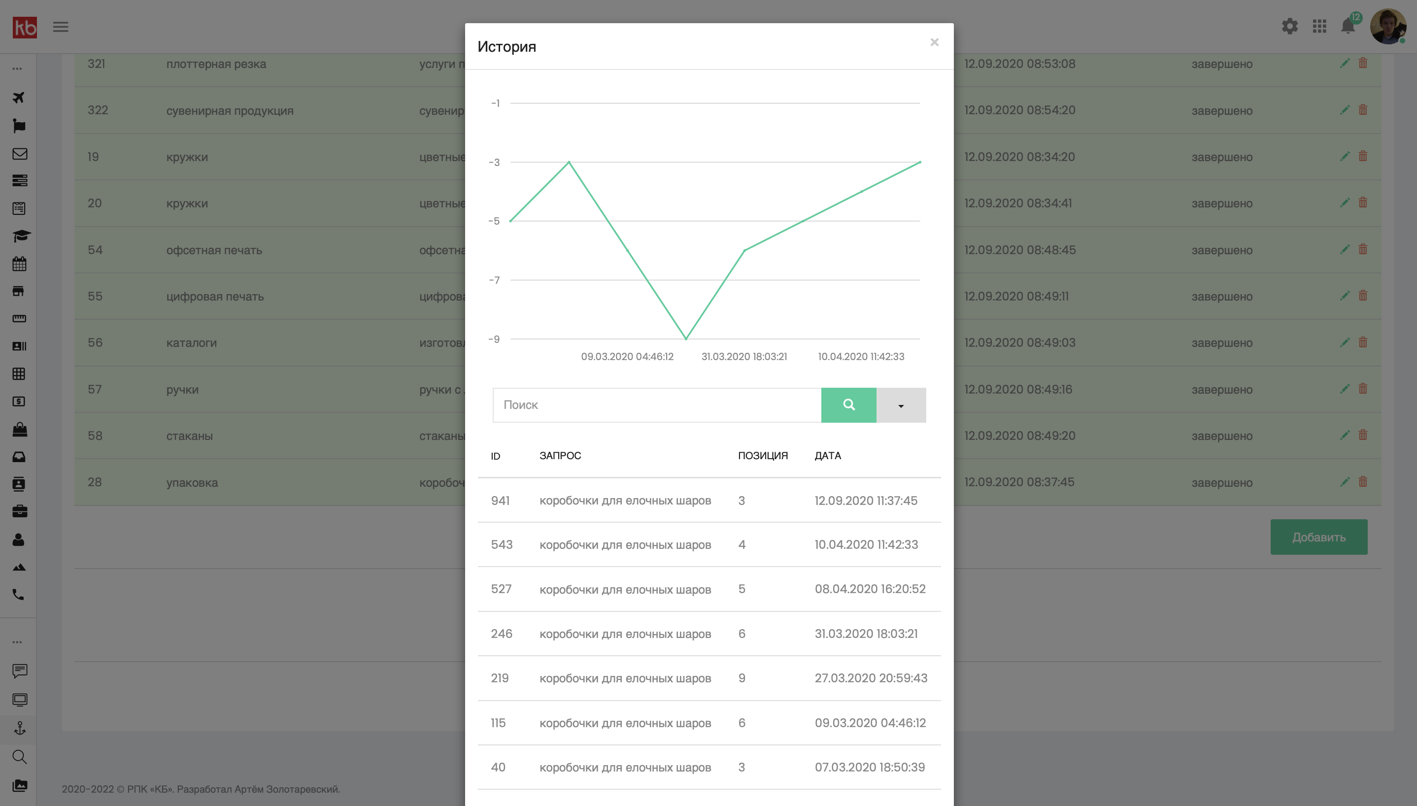Image resolution: width=1417 pixels, height=806 pixels.
Task: Open the anchor icon in sidebar
Action: (x=20, y=728)
